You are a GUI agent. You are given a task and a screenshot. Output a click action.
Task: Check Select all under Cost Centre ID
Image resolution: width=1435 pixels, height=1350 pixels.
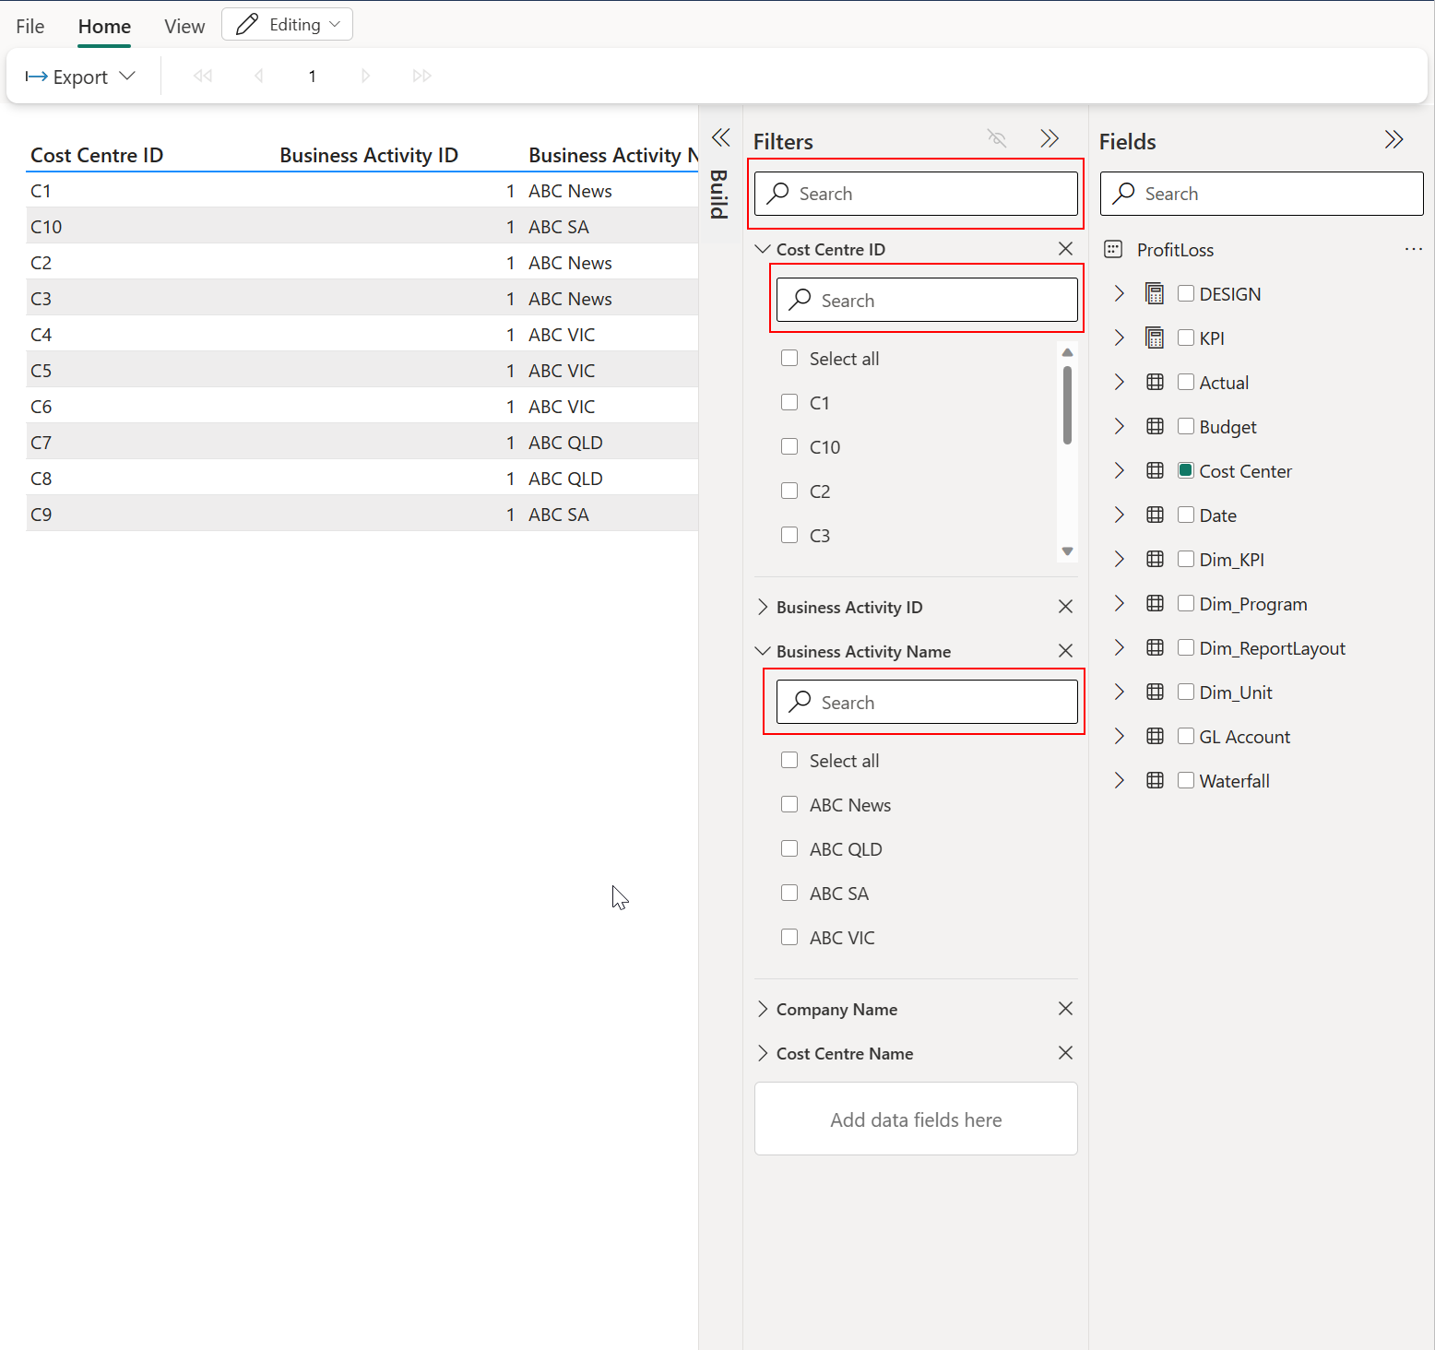point(789,358)
